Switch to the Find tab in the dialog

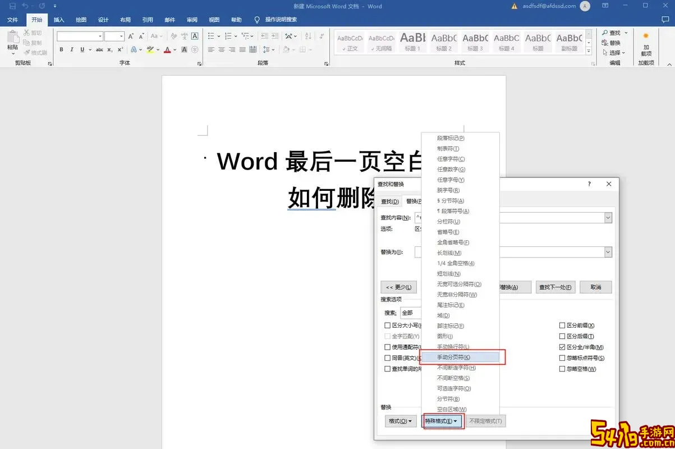(x=389, y=201)
